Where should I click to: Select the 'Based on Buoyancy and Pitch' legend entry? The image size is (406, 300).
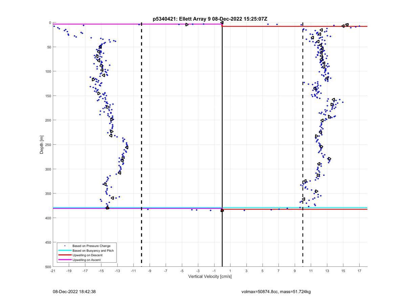(93, 251)
